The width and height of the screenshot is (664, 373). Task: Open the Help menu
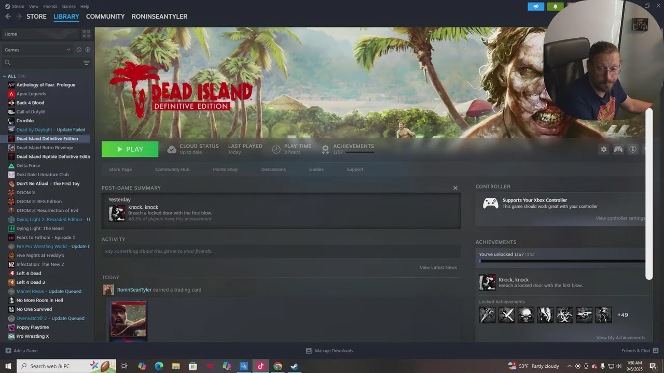point(85,6)
